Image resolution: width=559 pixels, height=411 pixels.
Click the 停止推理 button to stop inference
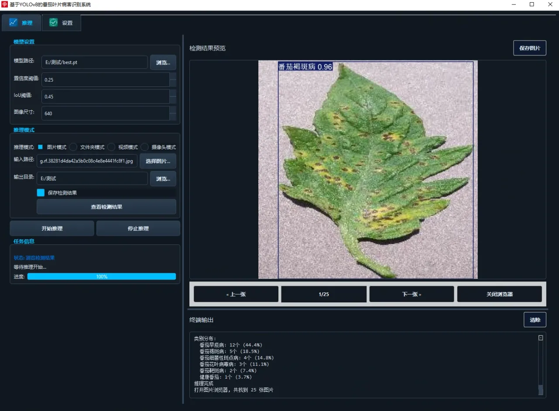pyautogui.click(x=138, y=228)
